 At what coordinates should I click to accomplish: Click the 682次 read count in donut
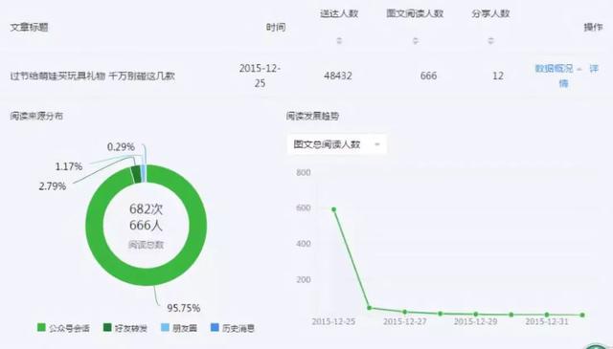(x=146, y=209)
